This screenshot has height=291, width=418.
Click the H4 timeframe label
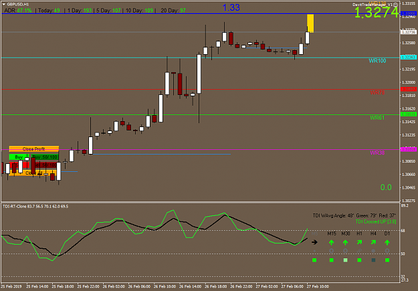(x=373, y=233)
